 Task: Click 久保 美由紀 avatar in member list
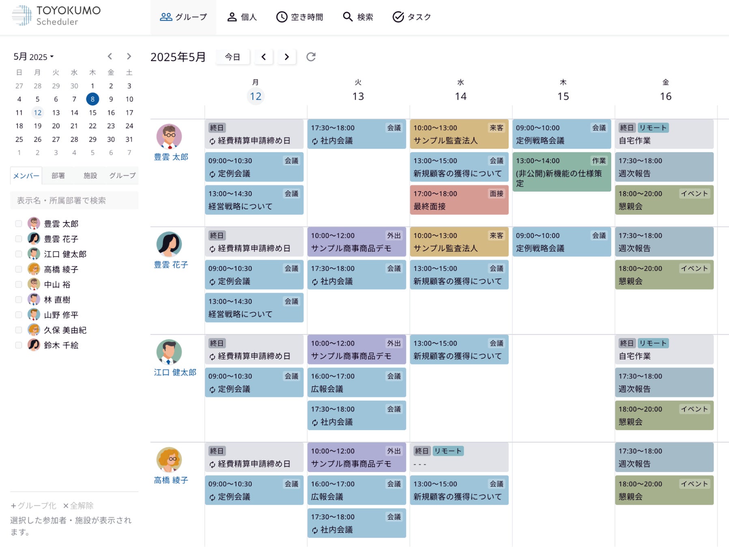[x=34, y=329]
